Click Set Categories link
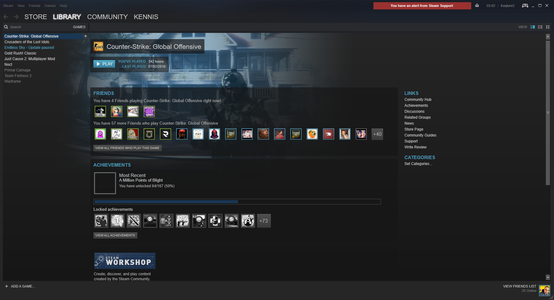 click(x=418, y=164)
